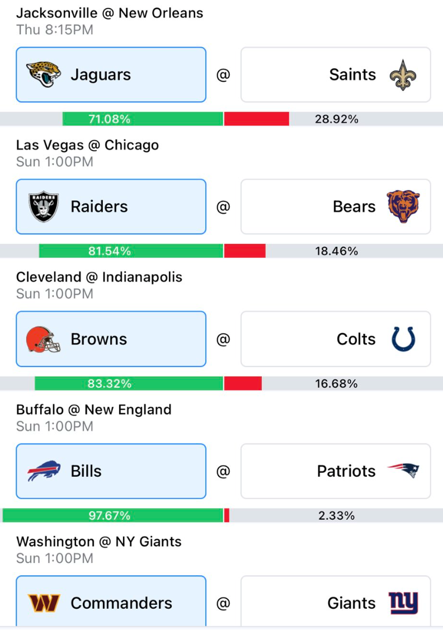Click the Jaguars team logo
Screen dimensions: 443x630
click(x=44, y=74)
